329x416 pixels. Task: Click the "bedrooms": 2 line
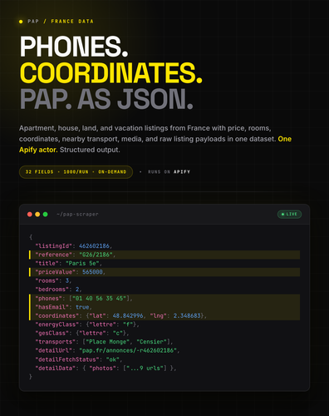pyautogui.click(x=58, y=290)
